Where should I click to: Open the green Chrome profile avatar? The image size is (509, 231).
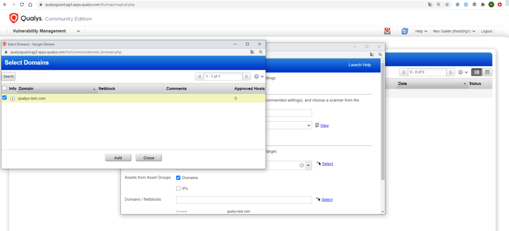pos(491,4)
